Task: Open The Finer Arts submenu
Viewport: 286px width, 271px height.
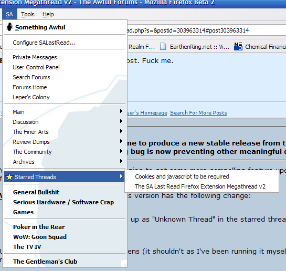Action: pyautogui.click(x=65, y=132)
